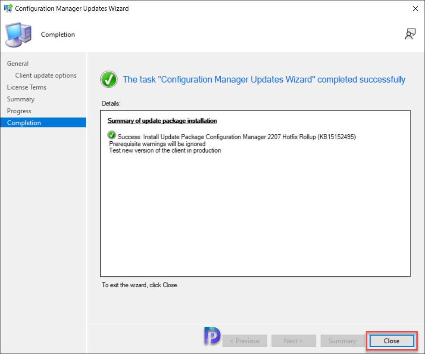The width and height of the screenshot is (425, 354).
Task: Click 'To exit the wizard, click Close' text
Action: [140, 285]
